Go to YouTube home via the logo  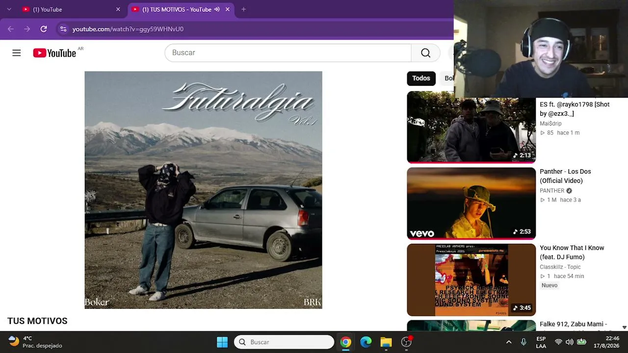click(54, 53)
